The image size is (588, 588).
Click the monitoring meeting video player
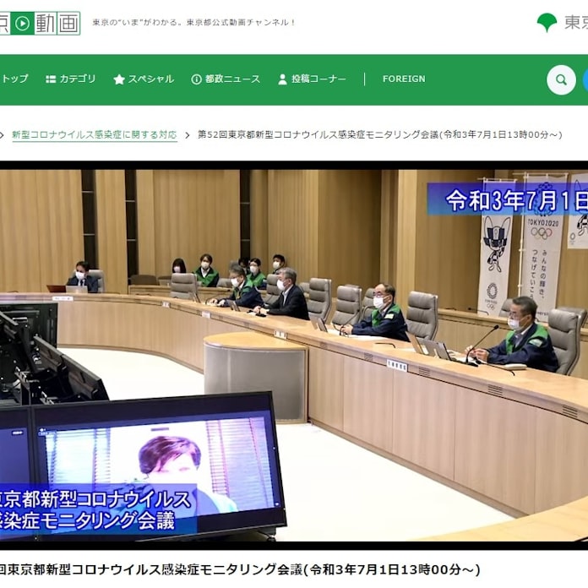click(x=294, y=355)
